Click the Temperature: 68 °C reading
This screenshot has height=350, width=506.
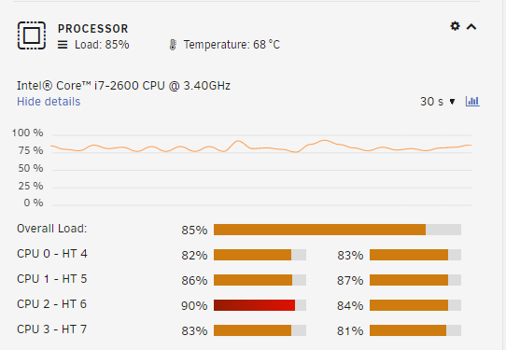232,45
